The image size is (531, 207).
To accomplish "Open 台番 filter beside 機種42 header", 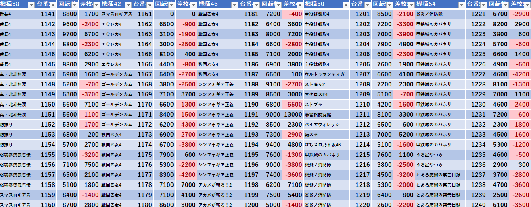I will coord(150,5).
